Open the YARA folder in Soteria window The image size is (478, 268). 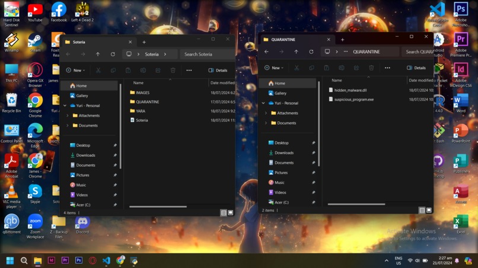[x=138, y=111]
